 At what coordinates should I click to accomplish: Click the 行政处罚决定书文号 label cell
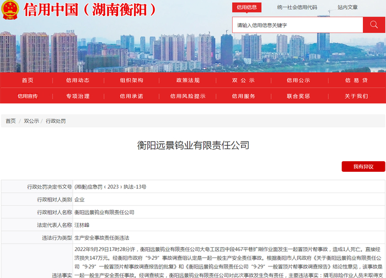click(37, 187)
